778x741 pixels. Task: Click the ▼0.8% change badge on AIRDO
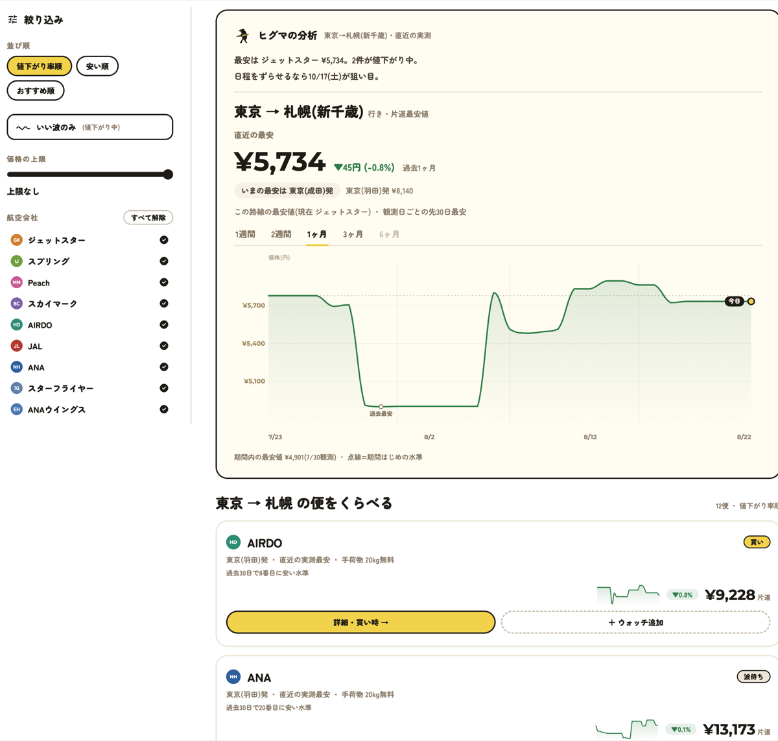(x=682, y=595)
